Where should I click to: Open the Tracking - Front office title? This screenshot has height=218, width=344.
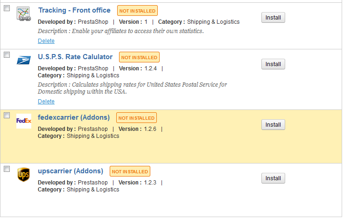click(74, 10)
